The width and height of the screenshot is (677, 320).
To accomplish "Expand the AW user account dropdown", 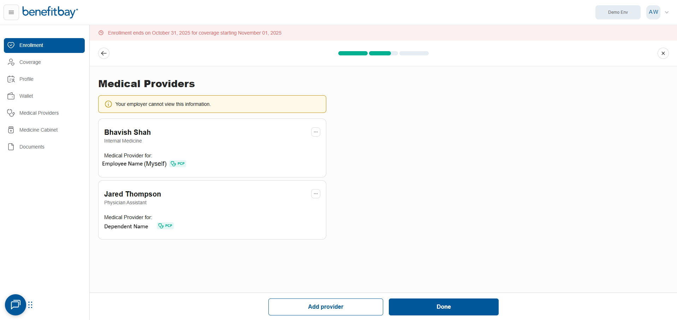I will (666, 12).
